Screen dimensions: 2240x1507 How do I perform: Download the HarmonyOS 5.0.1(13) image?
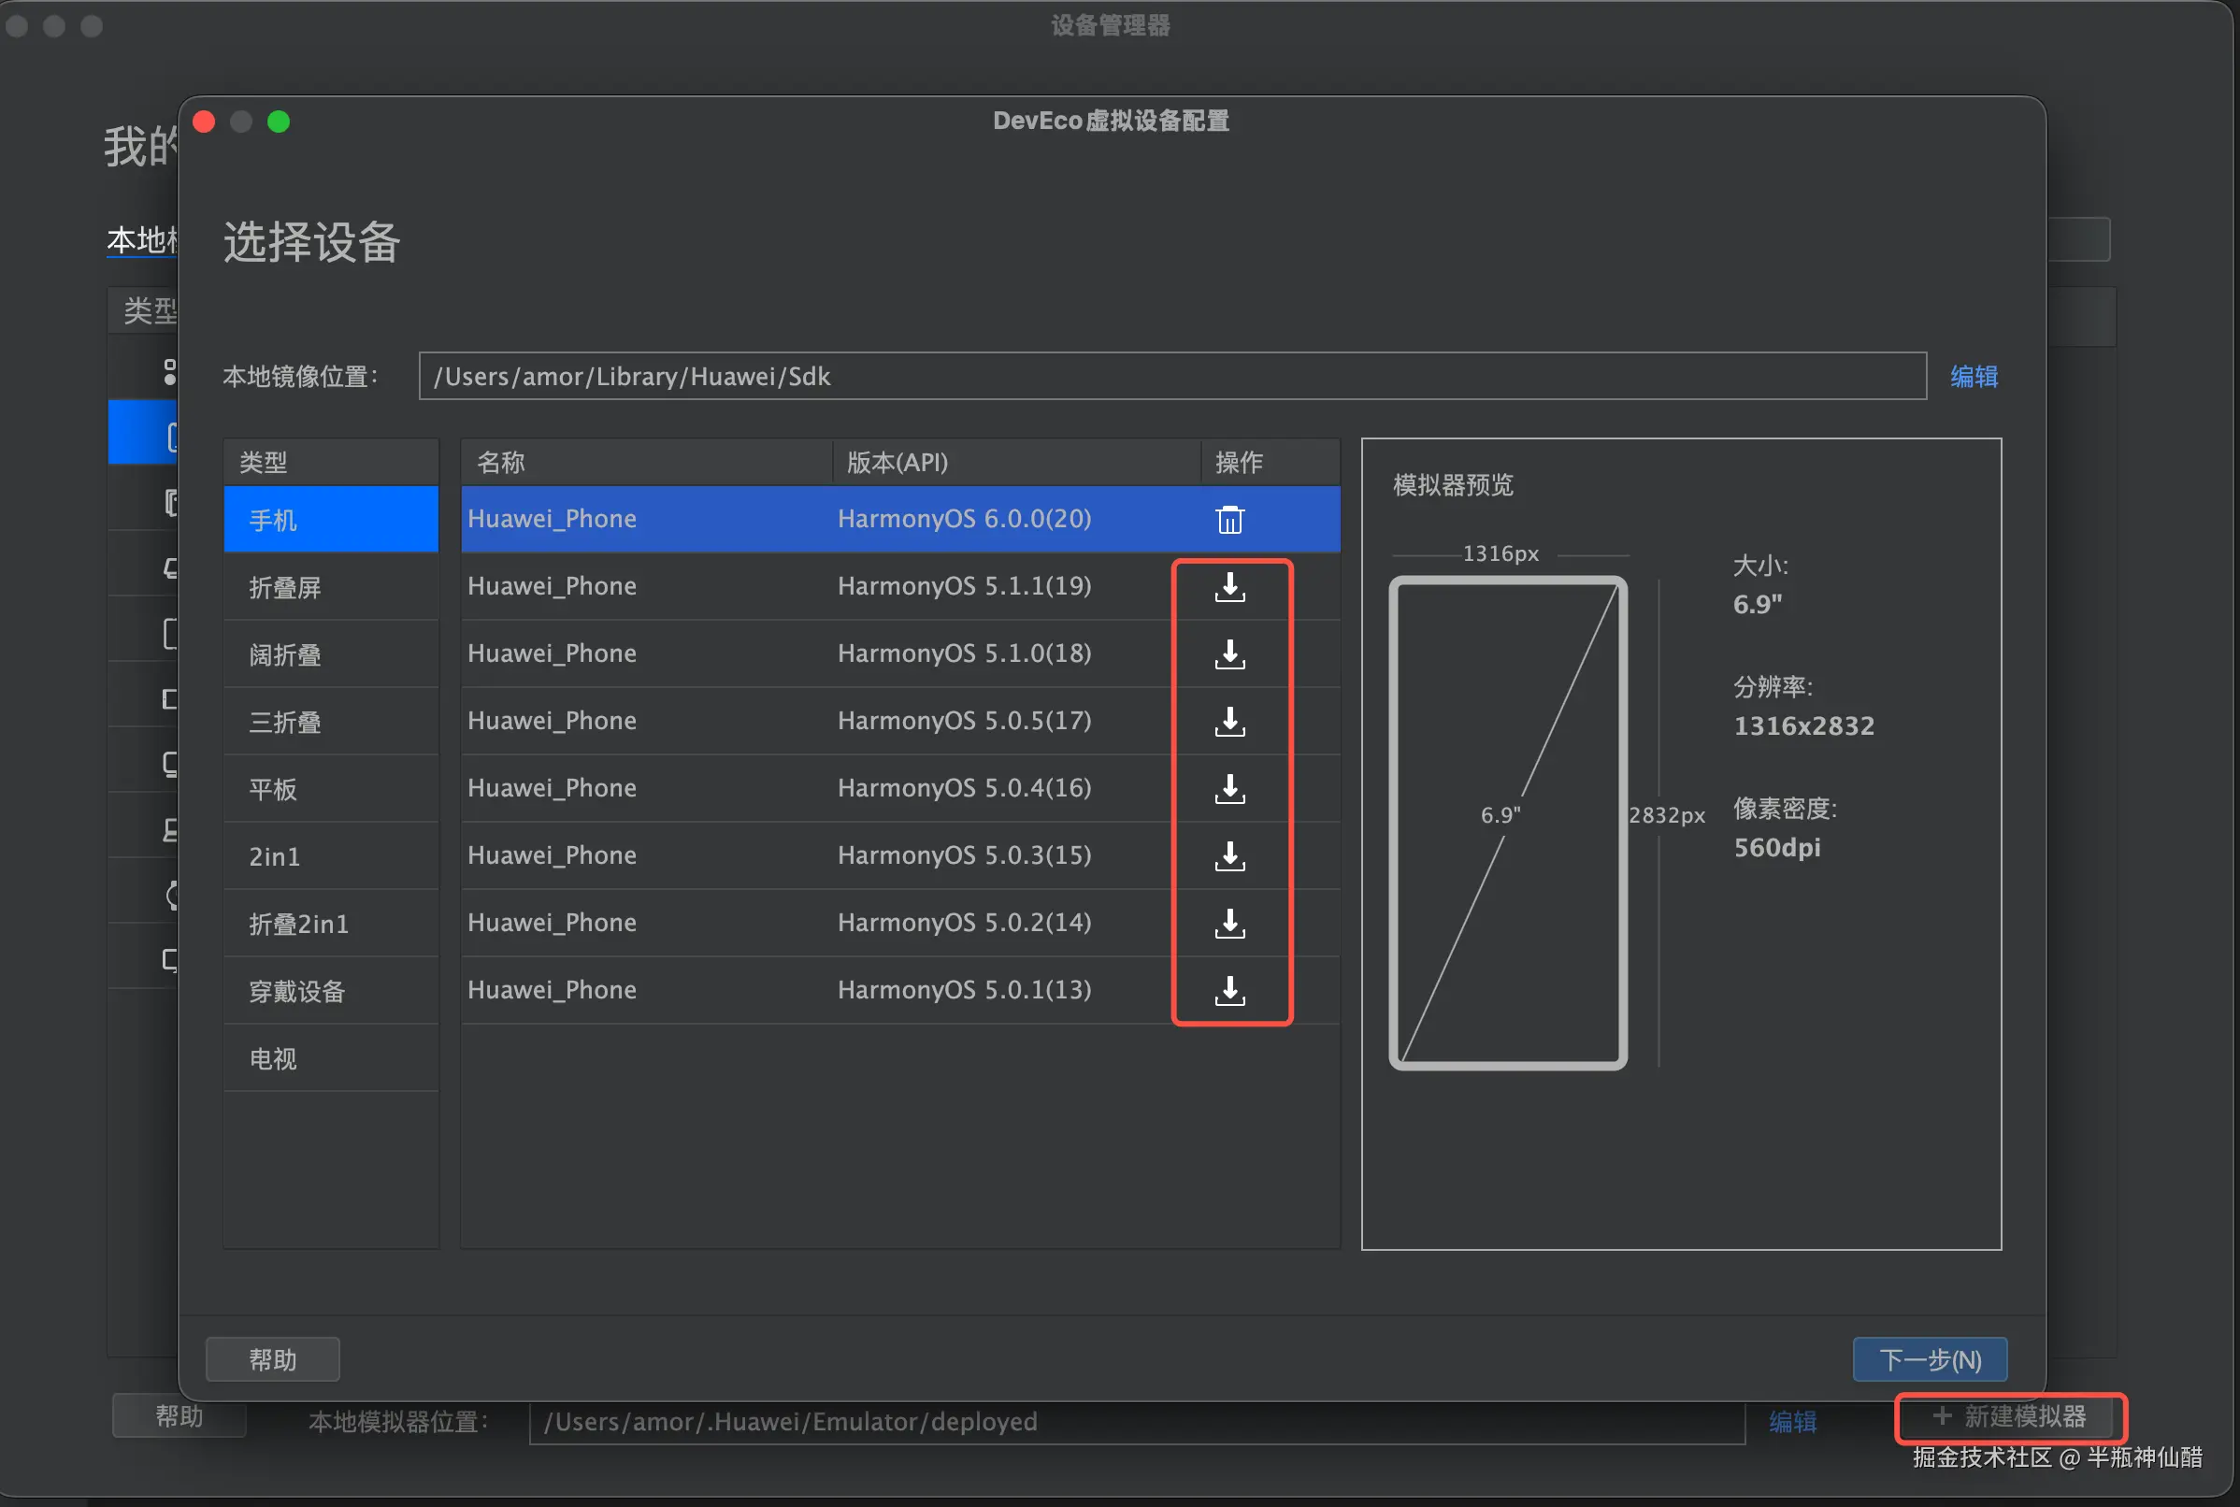[x=1229, y=991]
